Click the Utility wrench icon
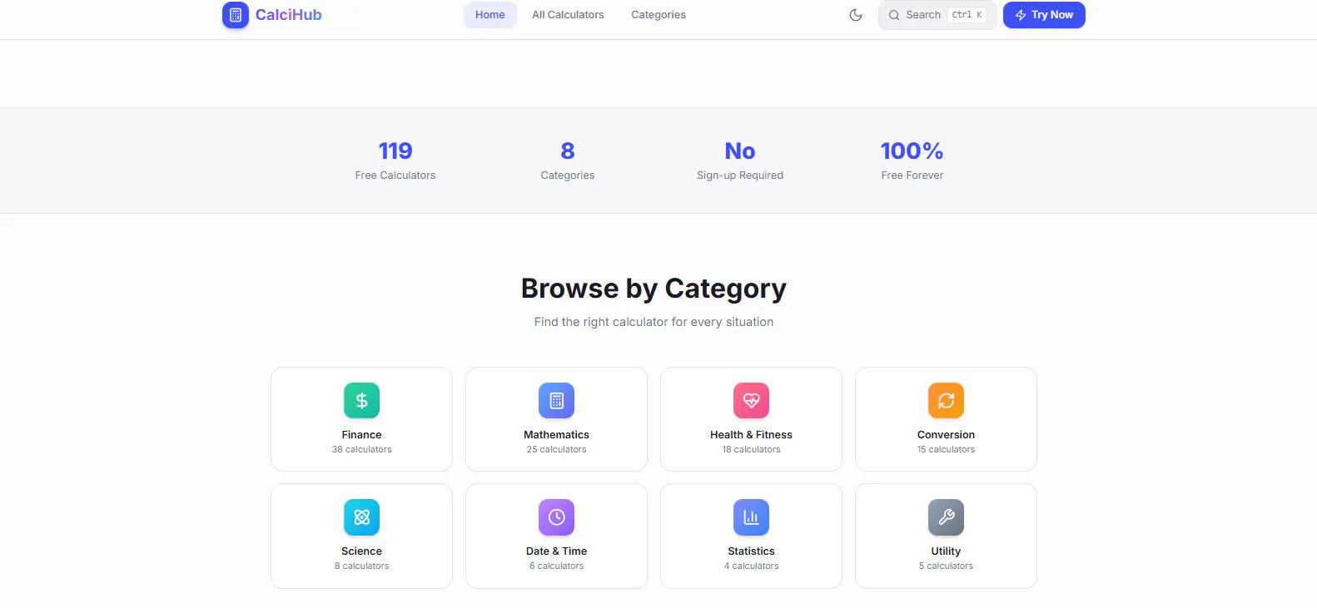 point(946,517)
